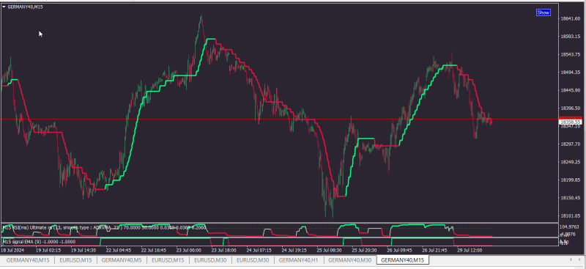Click the blue Show button

tap(543, 12)
